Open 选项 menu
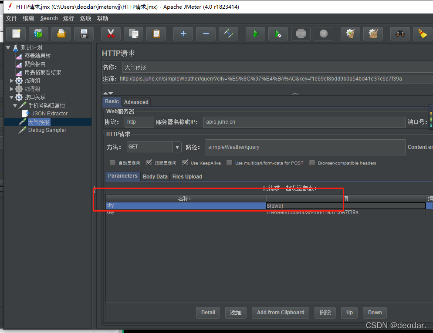The image size is (433, 333). [86, 18]
